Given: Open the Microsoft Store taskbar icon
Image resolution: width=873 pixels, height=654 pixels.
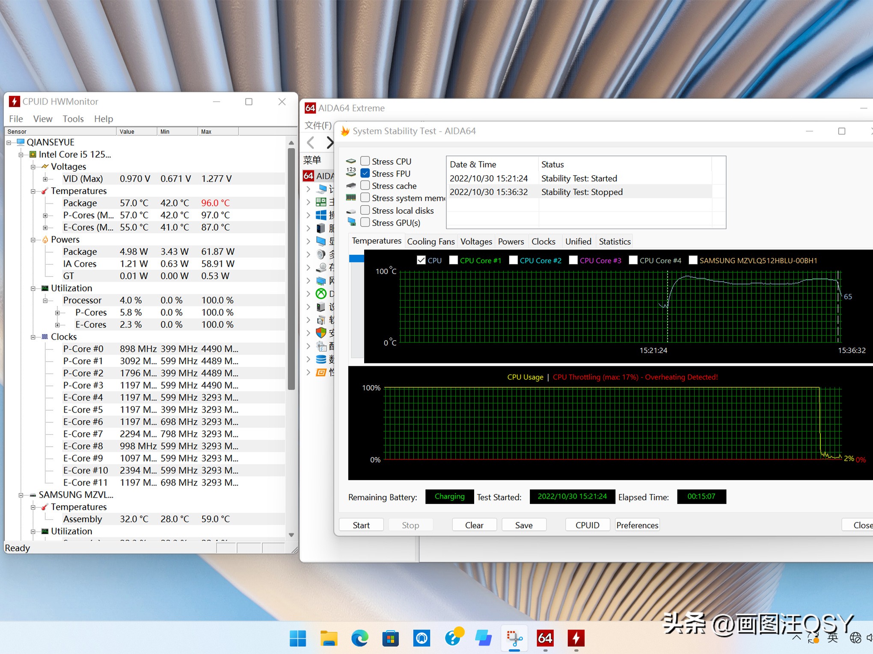Looking at the screenshot, I should click(390, 638).
